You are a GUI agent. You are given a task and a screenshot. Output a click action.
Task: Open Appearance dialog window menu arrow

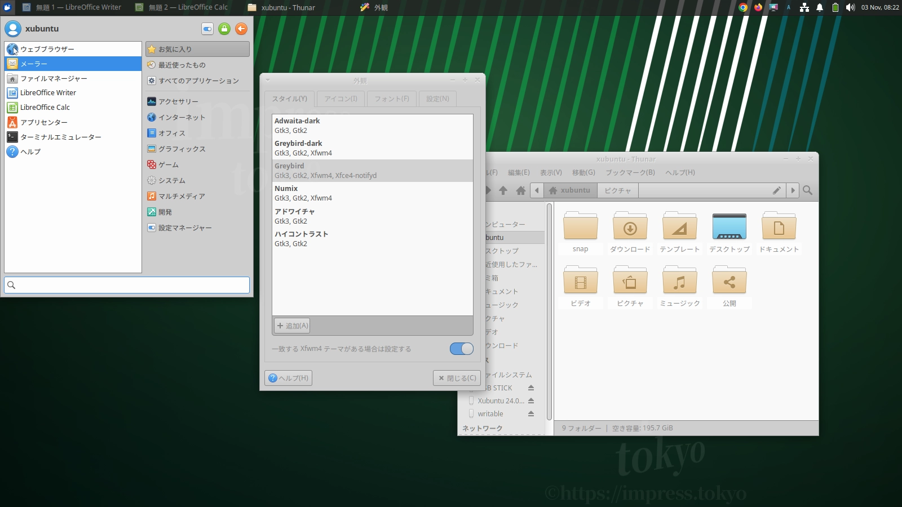pos(268,80)
